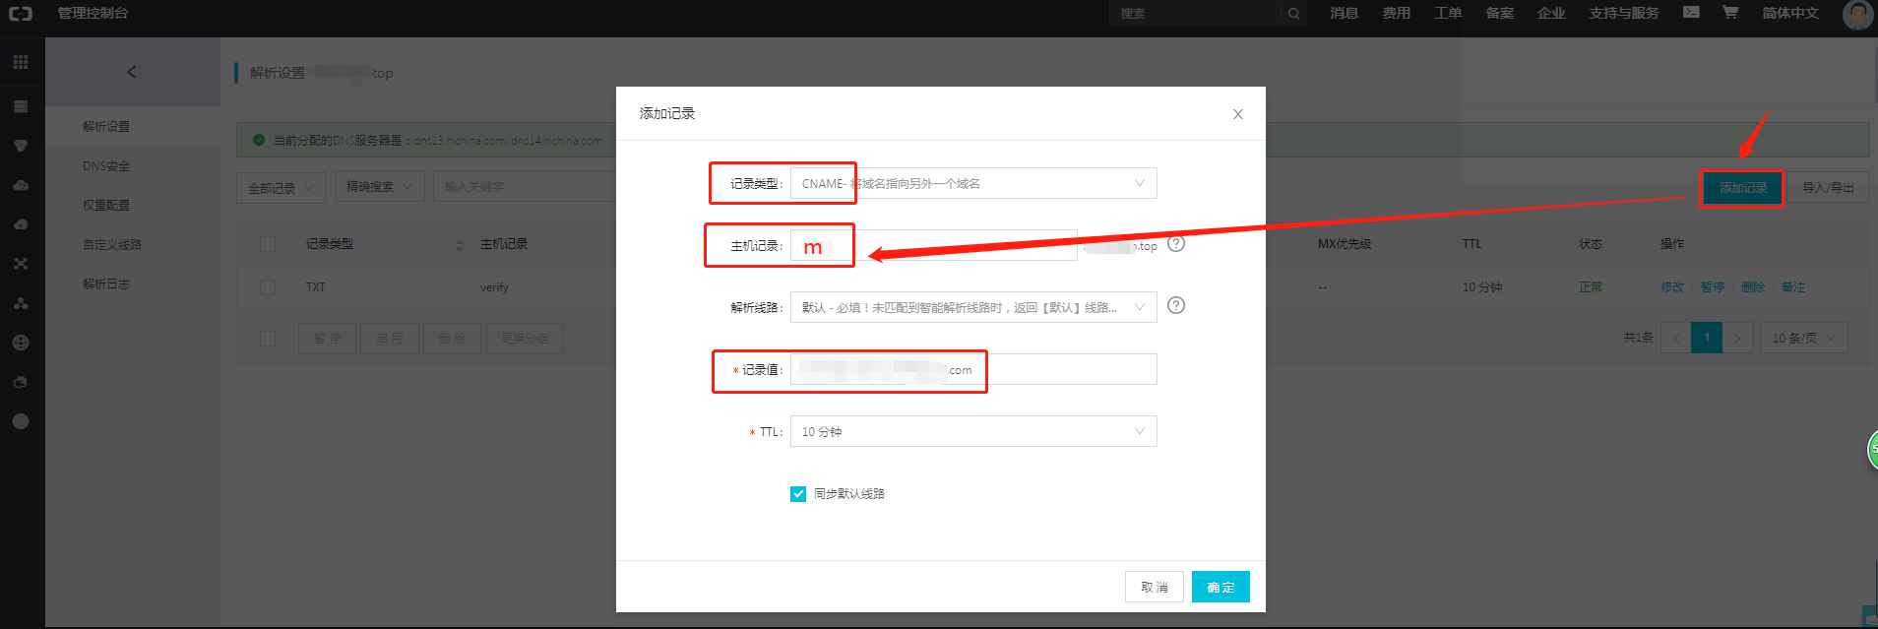The image size is (1878, 629).
Task: Open 支持与服务 in the top bar
Action: [1624, 13]
